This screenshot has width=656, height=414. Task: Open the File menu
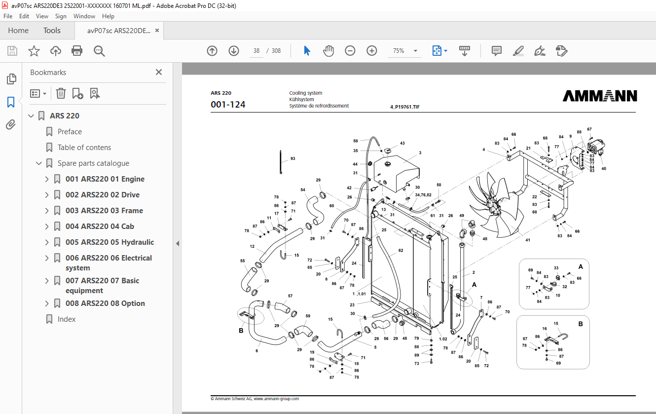(8, 16)
